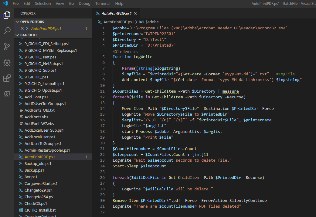Select AutoPrintPDF.ps1 in BATCHFILE tree
Viewport: 316px width, 217px height.
pyautogui.click(x=53, y=157)
